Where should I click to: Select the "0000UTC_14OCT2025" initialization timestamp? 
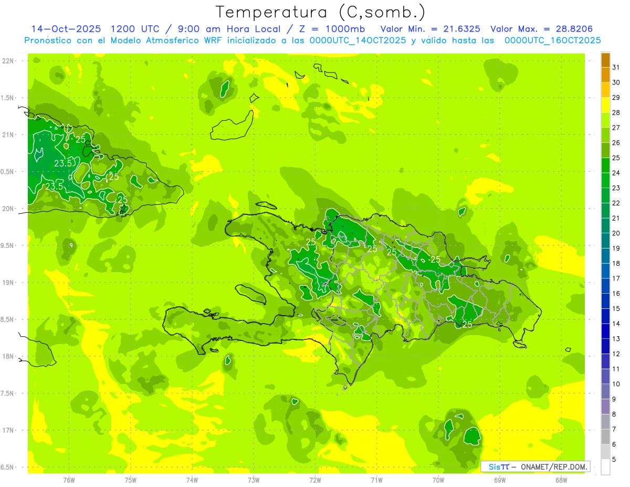(x=358, y=40)
